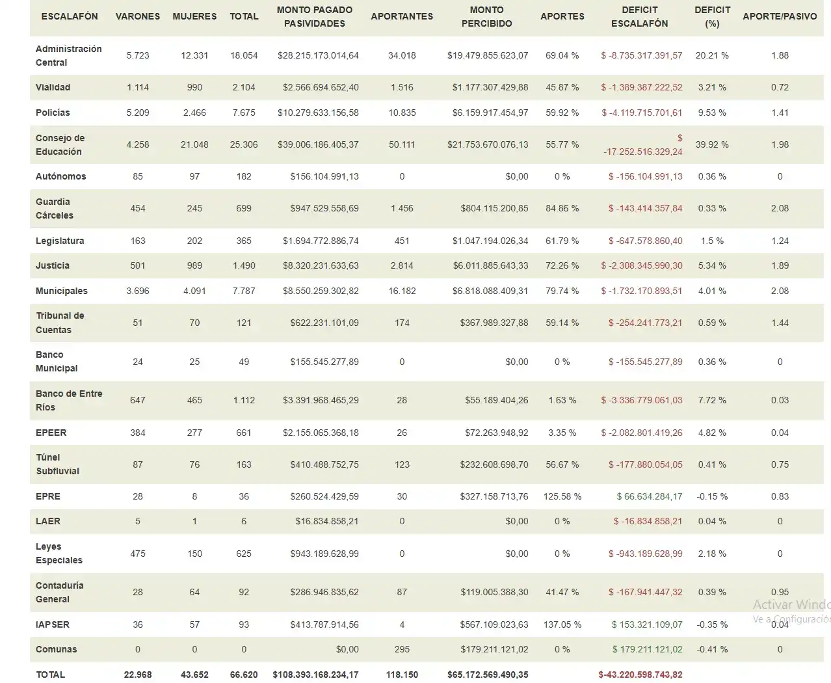Select the EPRE row label
Image resolution: width=831 pixels, height=683 pixels.
pos(48,496)
